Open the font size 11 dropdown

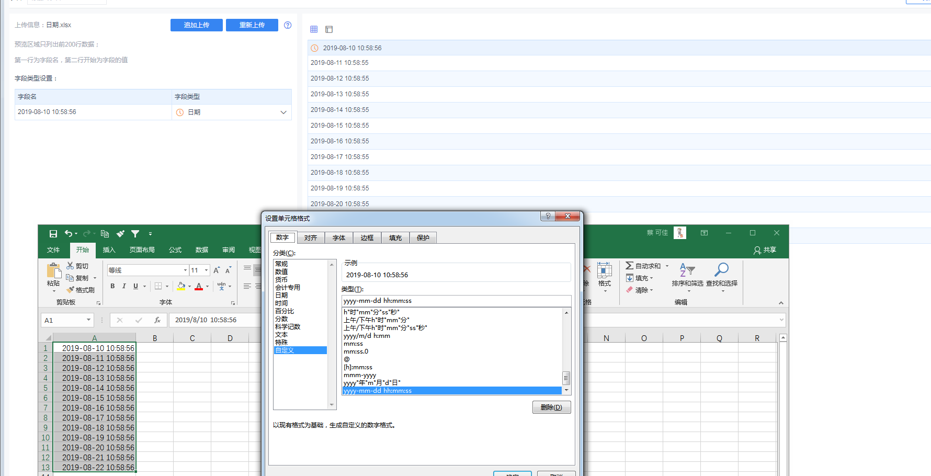point(207,270)
